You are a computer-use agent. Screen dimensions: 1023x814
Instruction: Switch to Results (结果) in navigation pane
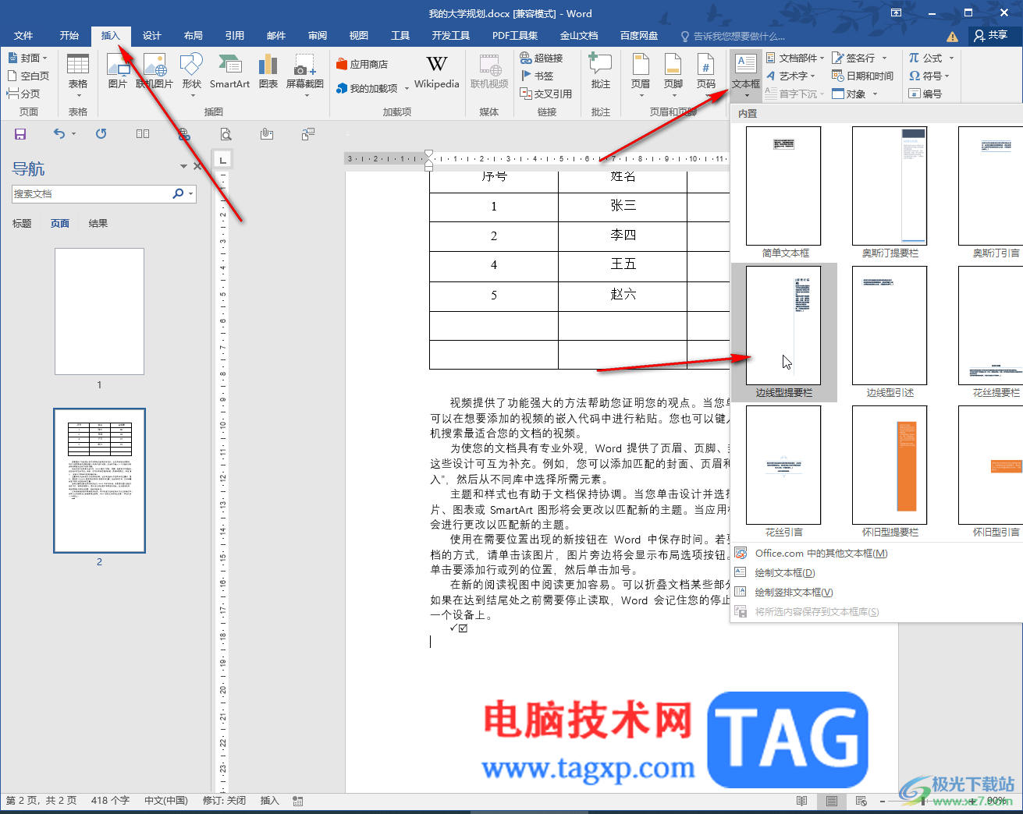98,224
